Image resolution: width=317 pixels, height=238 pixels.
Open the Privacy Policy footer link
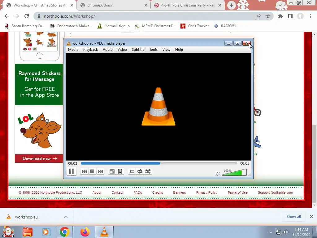206,192
